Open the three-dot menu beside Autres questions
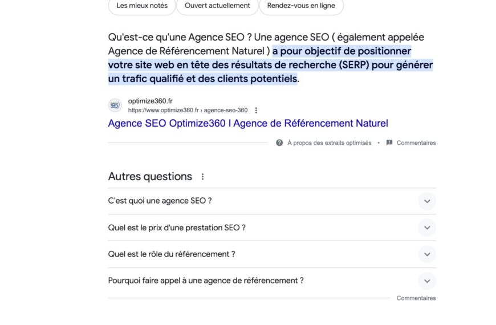The height and width of the screenshot is (325, 496). coord(202,177)
